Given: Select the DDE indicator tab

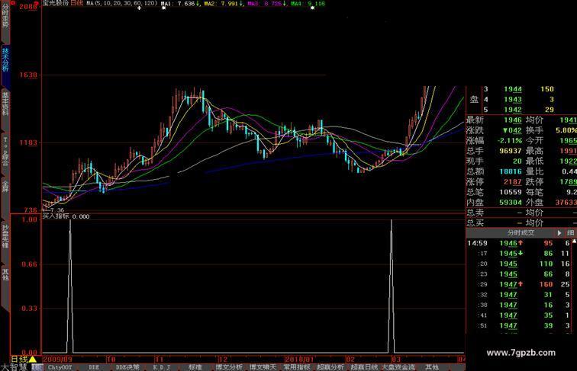Looking at the screenshot, I should tap(94, 367).
